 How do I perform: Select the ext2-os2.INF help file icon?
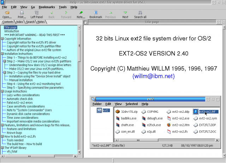pyautogui.click(x=196, y=112)
